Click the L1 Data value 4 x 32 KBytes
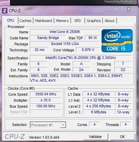Viewport: 139px width, 142px height. [x=98, y=94]
